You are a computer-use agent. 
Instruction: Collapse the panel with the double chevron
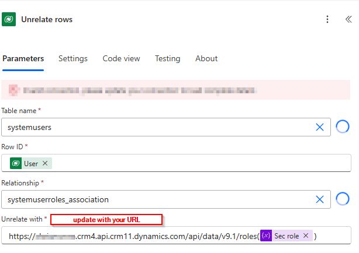(348, 19)
